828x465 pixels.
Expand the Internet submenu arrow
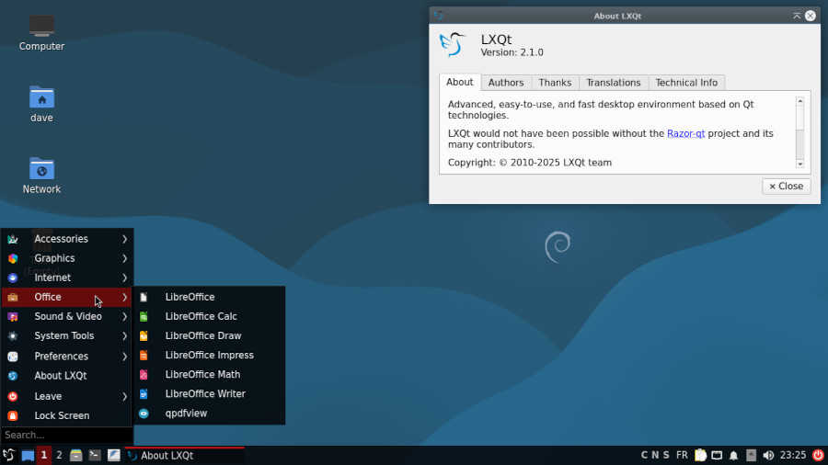tap(124, 278)
